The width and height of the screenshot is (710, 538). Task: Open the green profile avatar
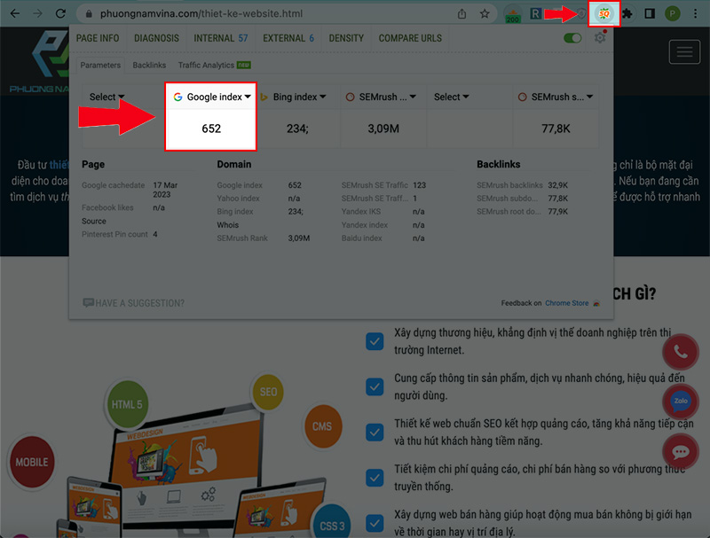[x=673, y=13]
